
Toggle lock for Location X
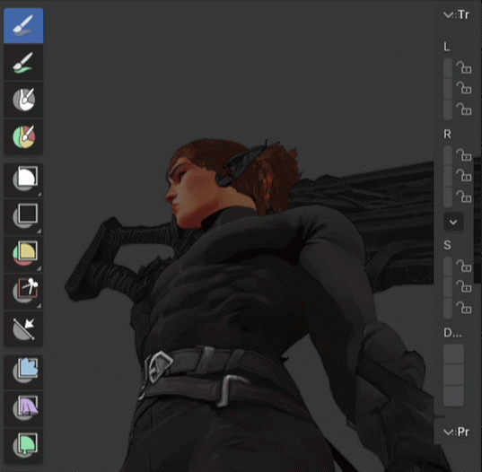coord(464,67)
